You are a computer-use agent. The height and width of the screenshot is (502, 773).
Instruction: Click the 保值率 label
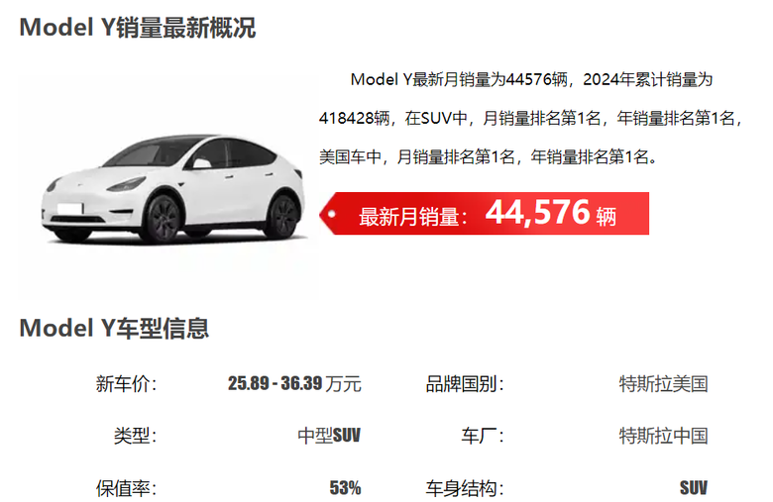click(126, 488)
